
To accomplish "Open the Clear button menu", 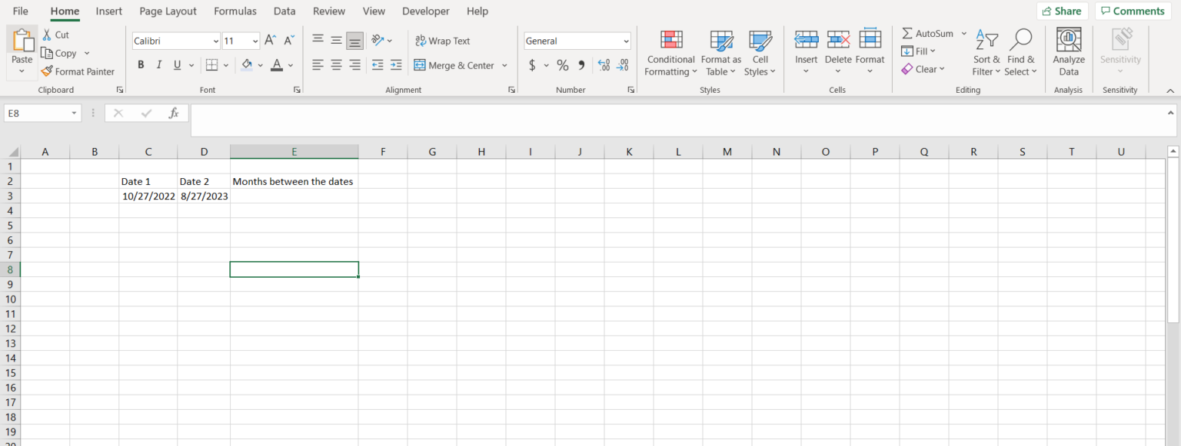I will 923,69.
